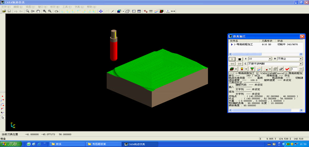Switch to the 联系 taskbar folder
Image resolution: width=309 pixels, height=147 pixels.
tap(67, 144)
